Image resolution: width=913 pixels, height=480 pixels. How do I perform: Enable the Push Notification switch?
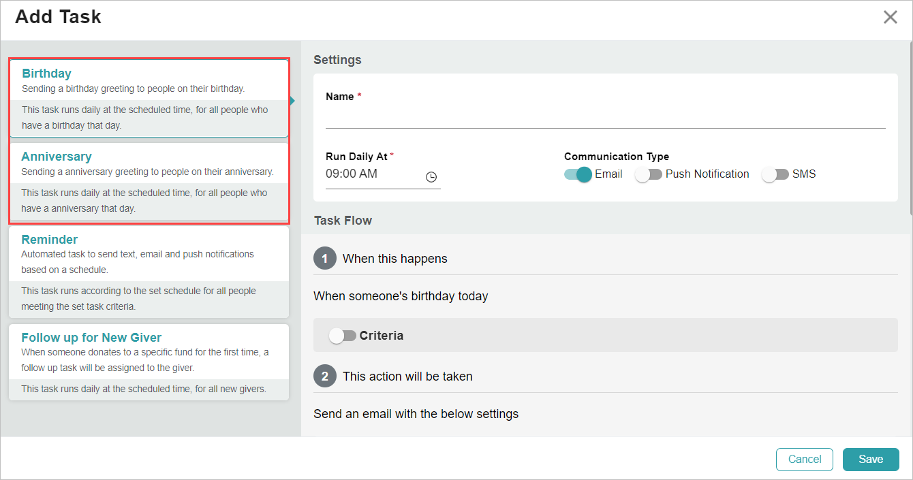coord(649,174)
